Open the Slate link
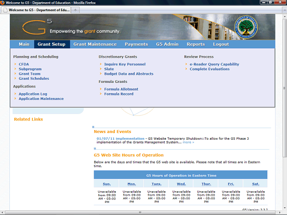Viewport: 287px width, 215px height. click(109, 69)
